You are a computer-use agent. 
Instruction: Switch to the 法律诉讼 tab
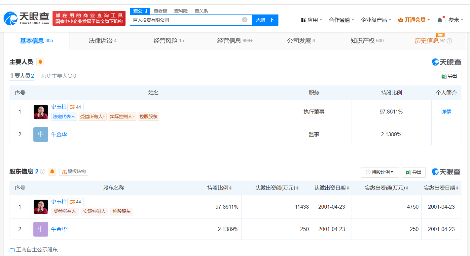click(x=102, y=41)
